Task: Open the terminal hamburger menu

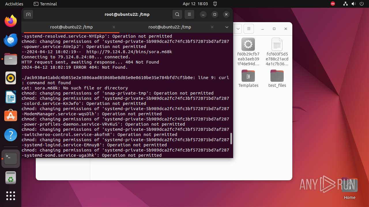Action: point(189,14)
